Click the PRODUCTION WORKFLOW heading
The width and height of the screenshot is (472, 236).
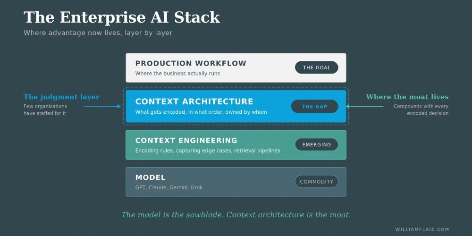point(191,63)
